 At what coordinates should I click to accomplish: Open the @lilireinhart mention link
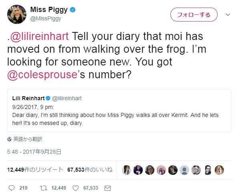pos(39,37)
